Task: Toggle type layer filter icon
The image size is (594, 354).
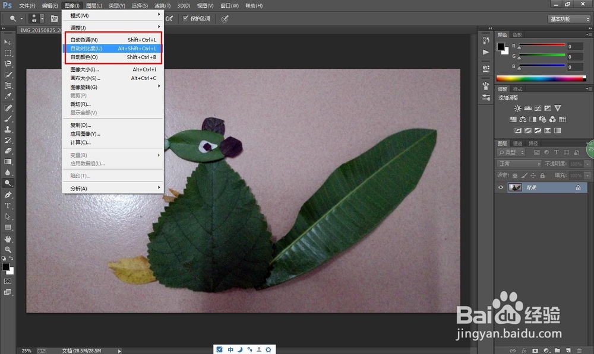Action: [x=557, y=152]
